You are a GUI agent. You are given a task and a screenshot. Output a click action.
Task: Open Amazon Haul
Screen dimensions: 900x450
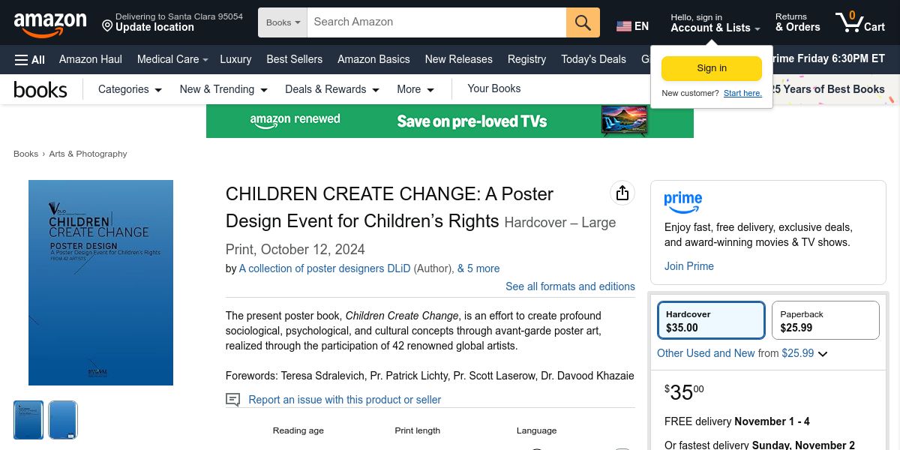(91, 59)
